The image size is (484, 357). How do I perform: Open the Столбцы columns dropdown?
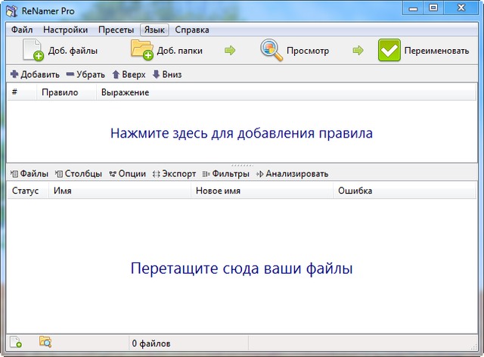[x=79, y=174]
